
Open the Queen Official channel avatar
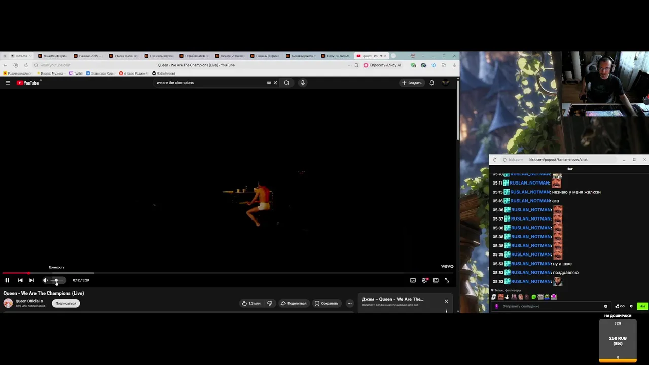[8, 303]
